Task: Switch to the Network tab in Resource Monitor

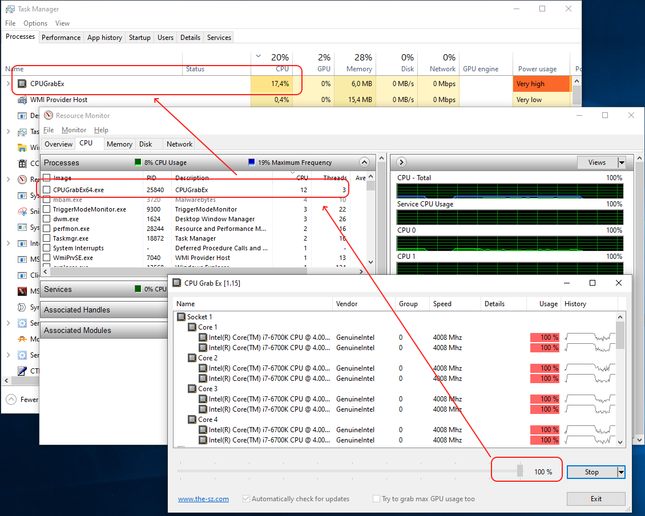Action: point(179,144)
